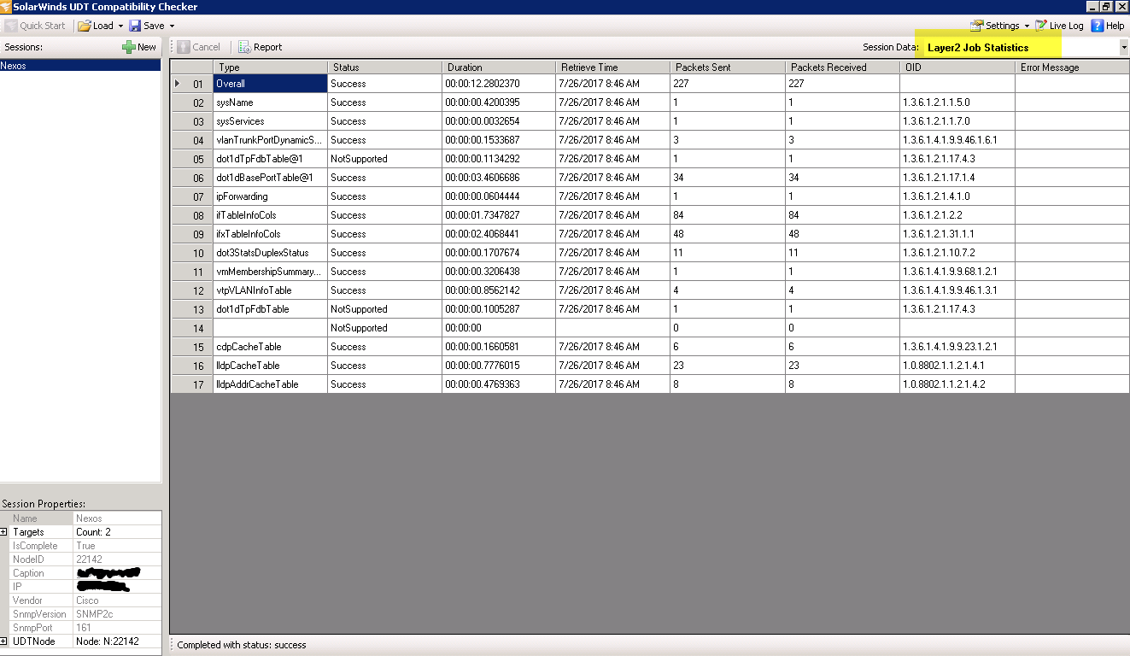Image resolution: width=1130 pixels, height=656 pixels.
Task: Sort by the Packets Sent column header
Action: point(728,67)
